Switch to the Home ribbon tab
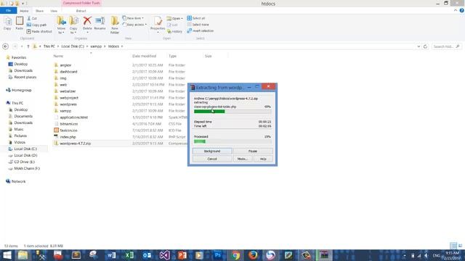Image resolution: width=465 pixels, height=261 pixels. click(x=24, y=11)
